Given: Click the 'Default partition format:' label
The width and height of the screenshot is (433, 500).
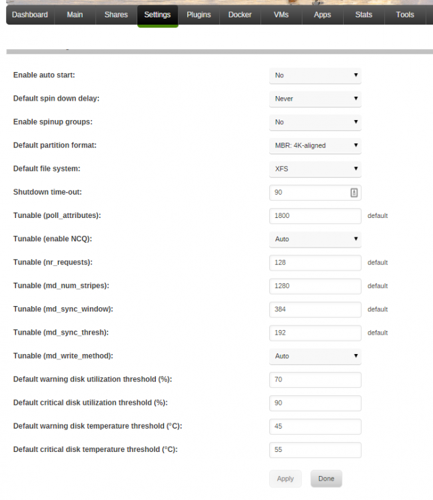Looking at the screenshot, I should [55, 145].
